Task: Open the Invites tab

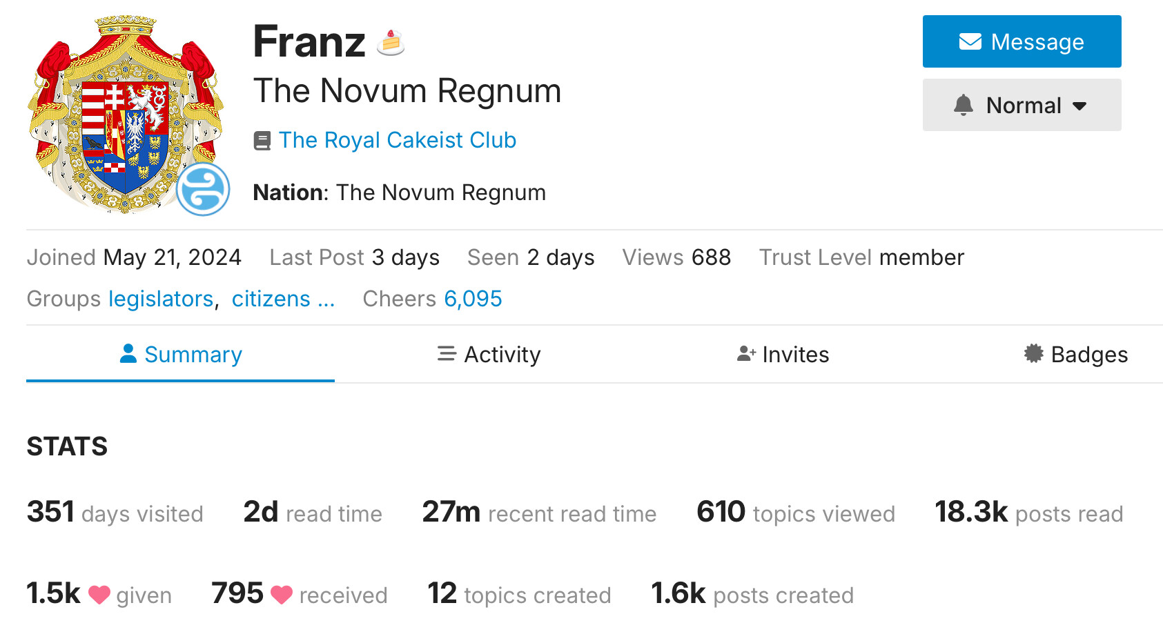Action: coord(783,355)
